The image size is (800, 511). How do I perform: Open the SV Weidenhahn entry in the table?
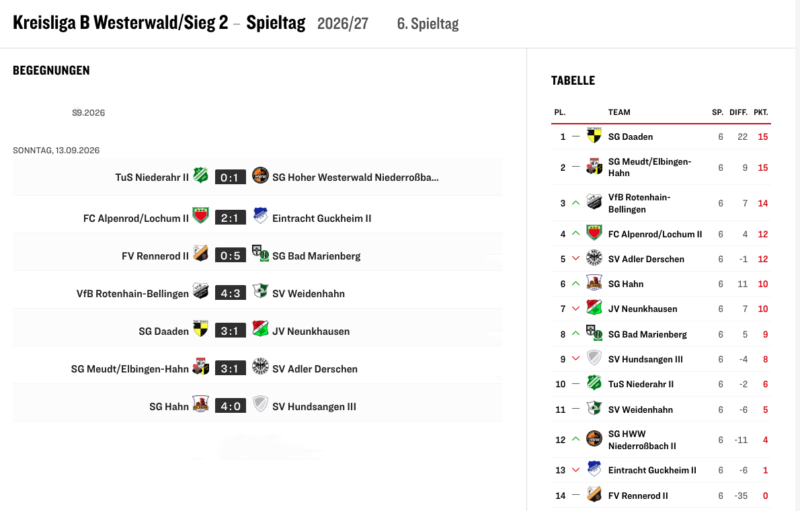[x=640, y=409]
